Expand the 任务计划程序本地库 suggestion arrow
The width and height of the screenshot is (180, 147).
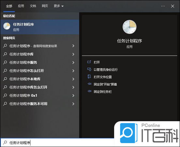pyautogui.click(x=73, y=79)
